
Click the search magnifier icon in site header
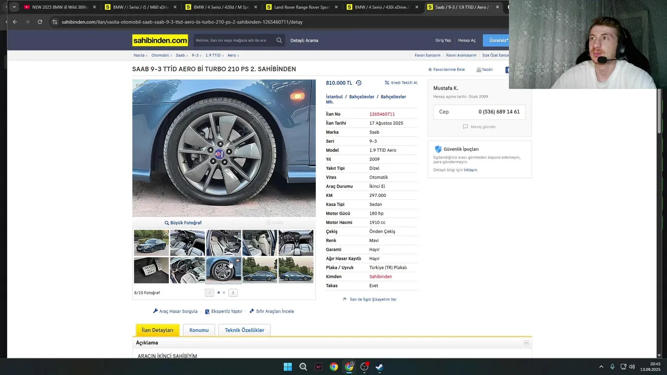[x=279, y=40]
